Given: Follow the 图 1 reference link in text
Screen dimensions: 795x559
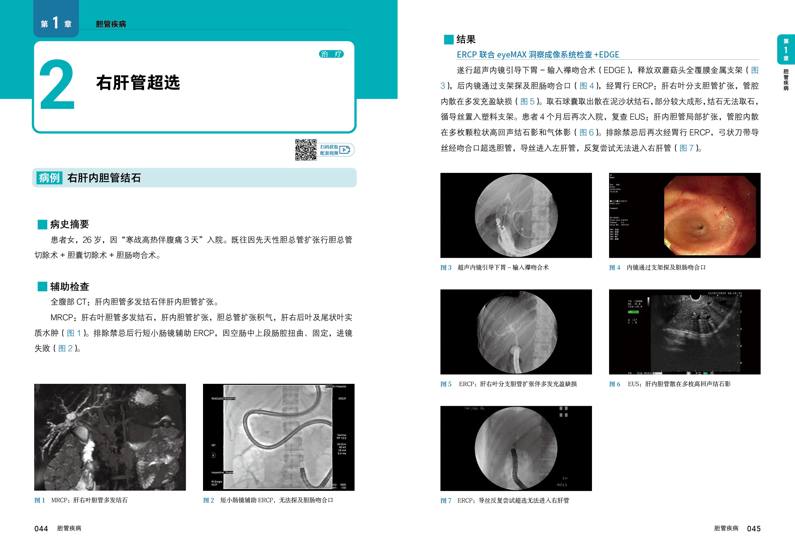Looking at the screenshot, I should click(x=74, y=333).
